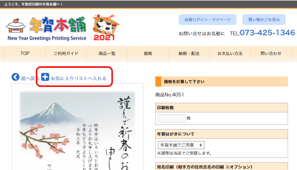The height and width of the screenshot is (170, 297).
Task: Click the blue plus favorites icon
Action: [45, 77]
